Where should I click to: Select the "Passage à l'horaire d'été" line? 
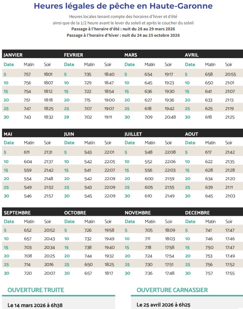pos(123,29)
